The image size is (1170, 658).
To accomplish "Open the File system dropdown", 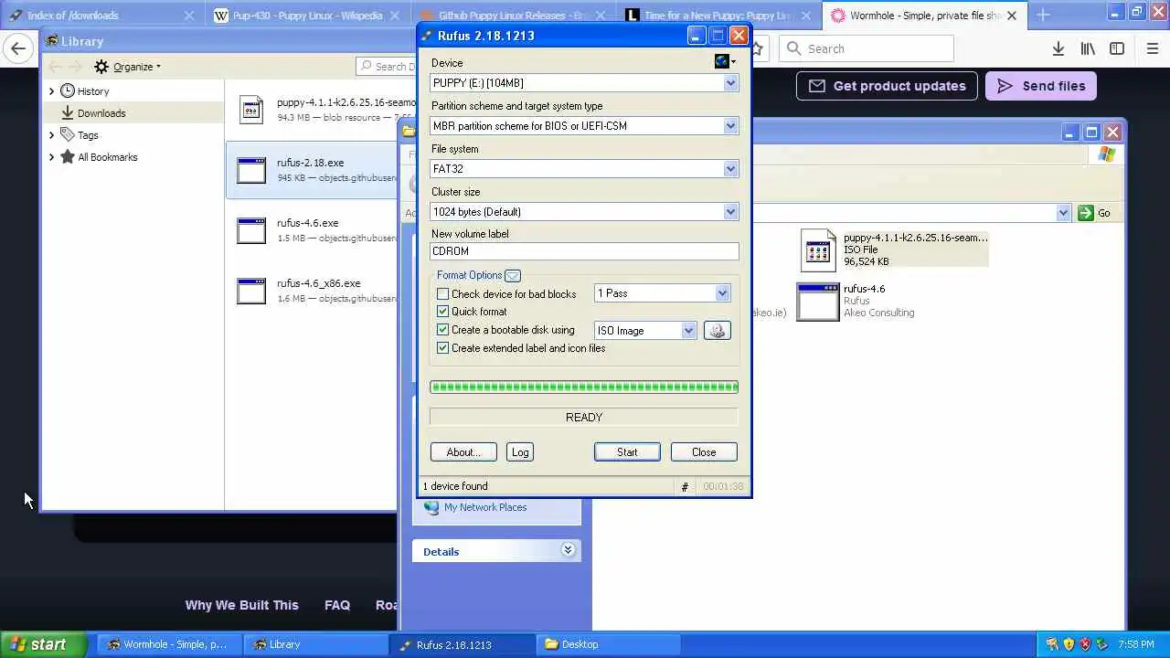I will click(x=730, y=169).
